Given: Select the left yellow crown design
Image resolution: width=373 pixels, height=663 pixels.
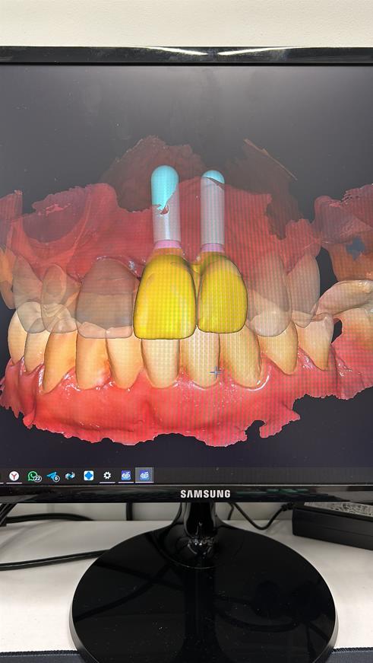Looking at the screenshot, I should 165,298.
